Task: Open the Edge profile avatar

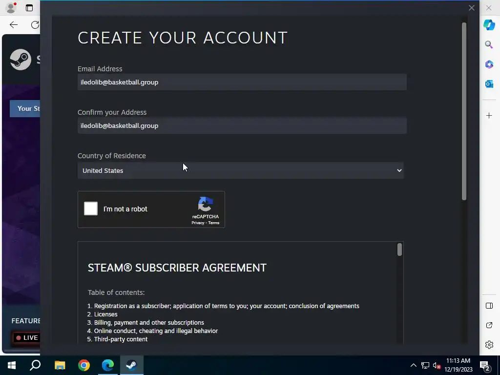Action: click(11, 8)
